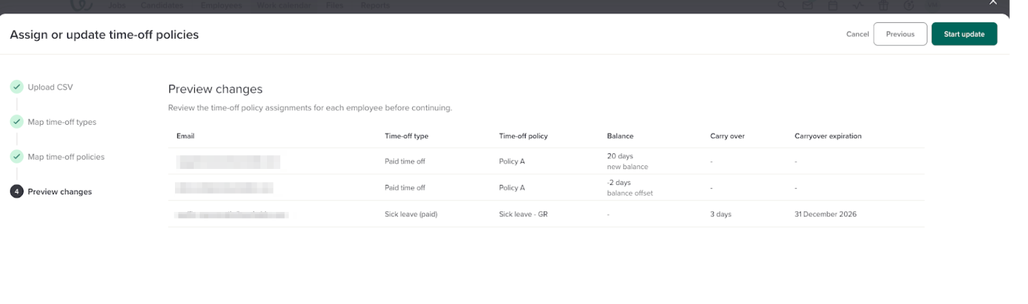1028x304 pixels.
Task: Click the Sick leave - GR policy row
Action: 523,214
